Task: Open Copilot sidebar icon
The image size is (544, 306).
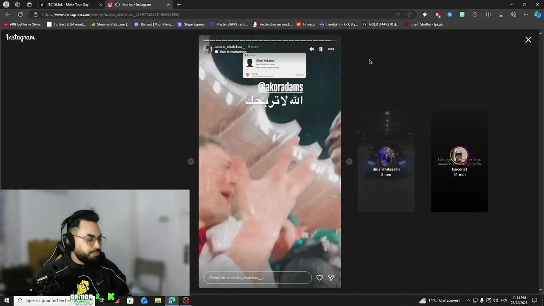Action: tap(538, 14)
